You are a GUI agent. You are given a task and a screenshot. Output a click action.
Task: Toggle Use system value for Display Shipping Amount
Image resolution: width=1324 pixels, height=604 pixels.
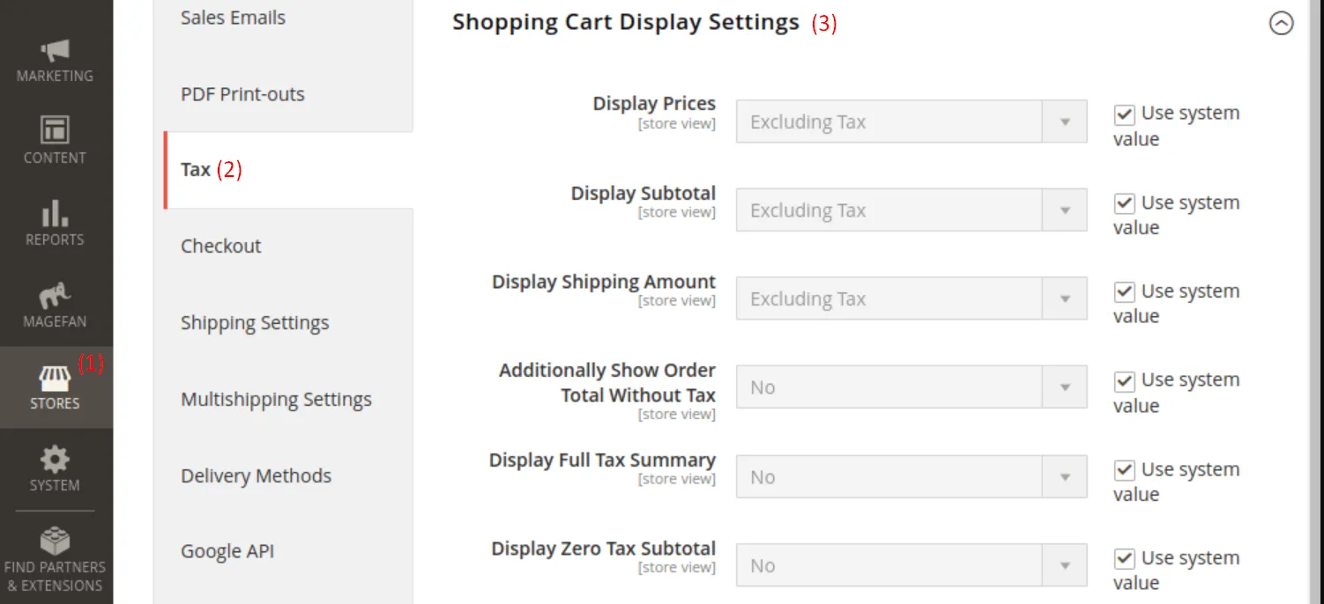[1124, 292]
